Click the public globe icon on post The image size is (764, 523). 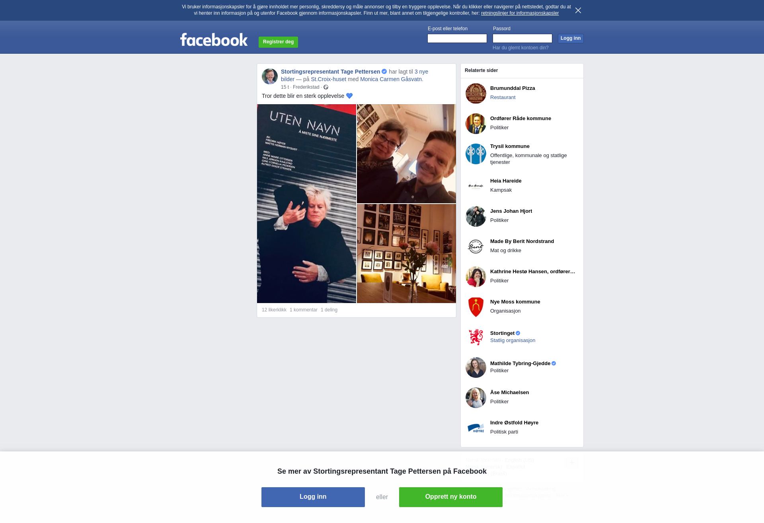326,87
